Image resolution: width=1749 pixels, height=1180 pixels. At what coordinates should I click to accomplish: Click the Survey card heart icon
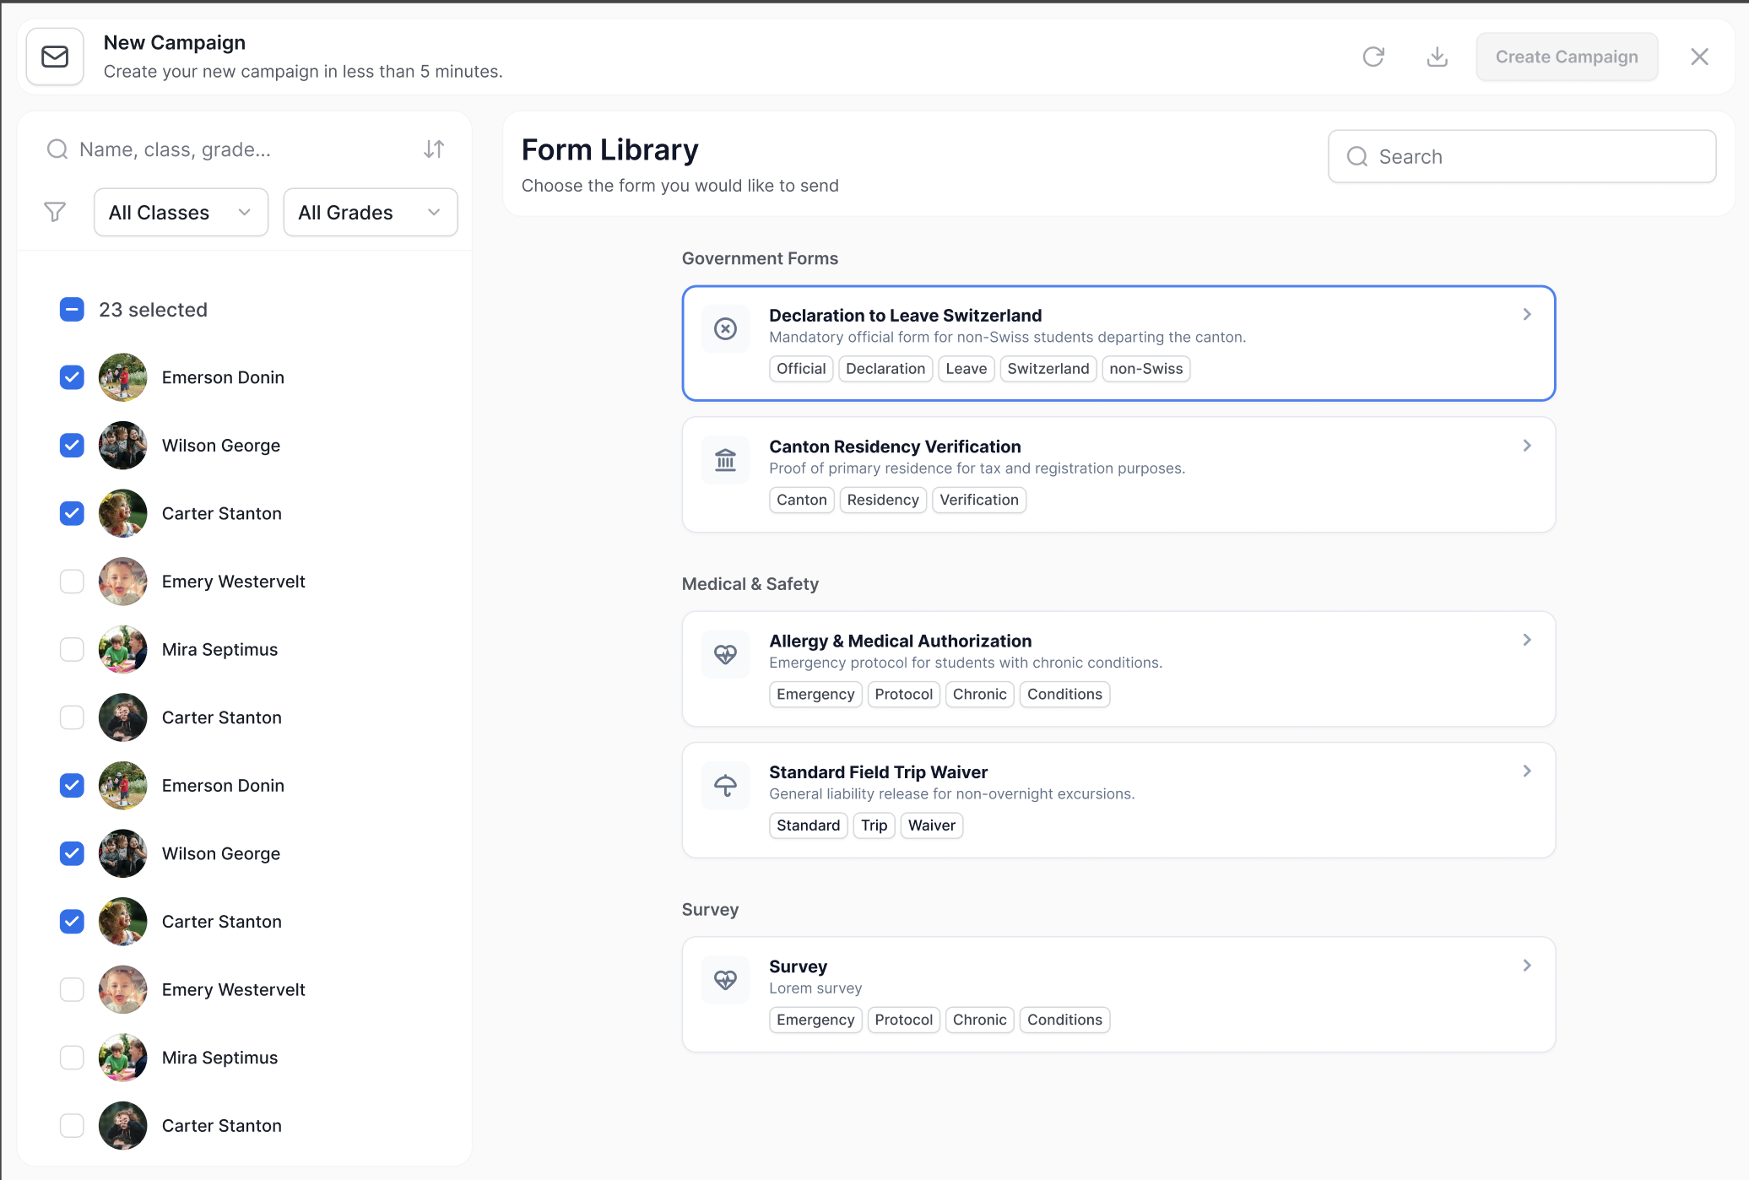click(x=725, y=980)
